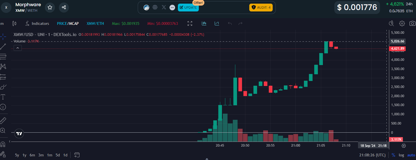Take a chart snapshot with camera icon
Viewport: 416px width, 160px height.
(412, 24)
